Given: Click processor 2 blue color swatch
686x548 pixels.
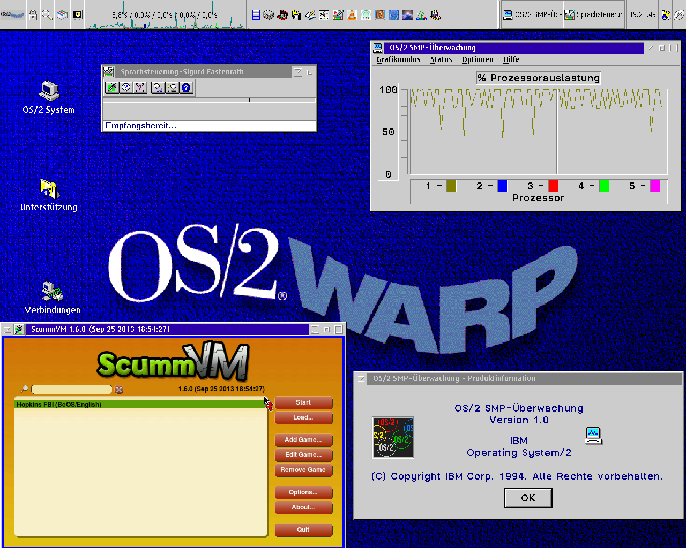Looking at the screenshot, I should pyautogui.click(x=502, y=186).
